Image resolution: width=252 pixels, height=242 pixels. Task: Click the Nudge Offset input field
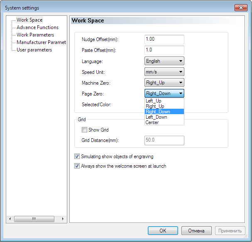pyautogui.click(x=164, y=39)
